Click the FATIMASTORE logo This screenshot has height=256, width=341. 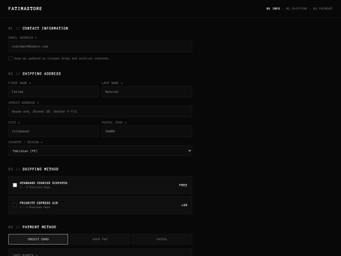25,8
